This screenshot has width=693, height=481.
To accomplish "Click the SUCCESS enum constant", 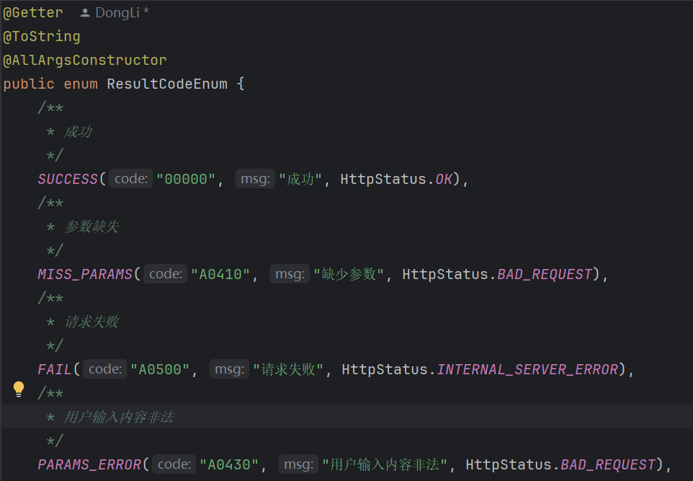I will (68, 179).
